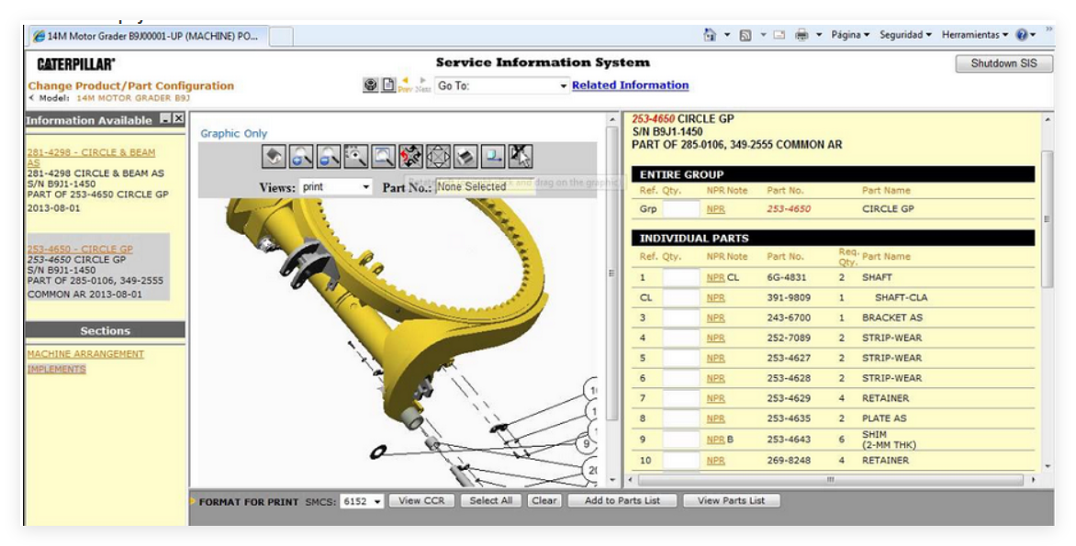Select the zoom in magnifier tool
Image resolution: width=1076 pixels, height=546 pixels.
301,156
